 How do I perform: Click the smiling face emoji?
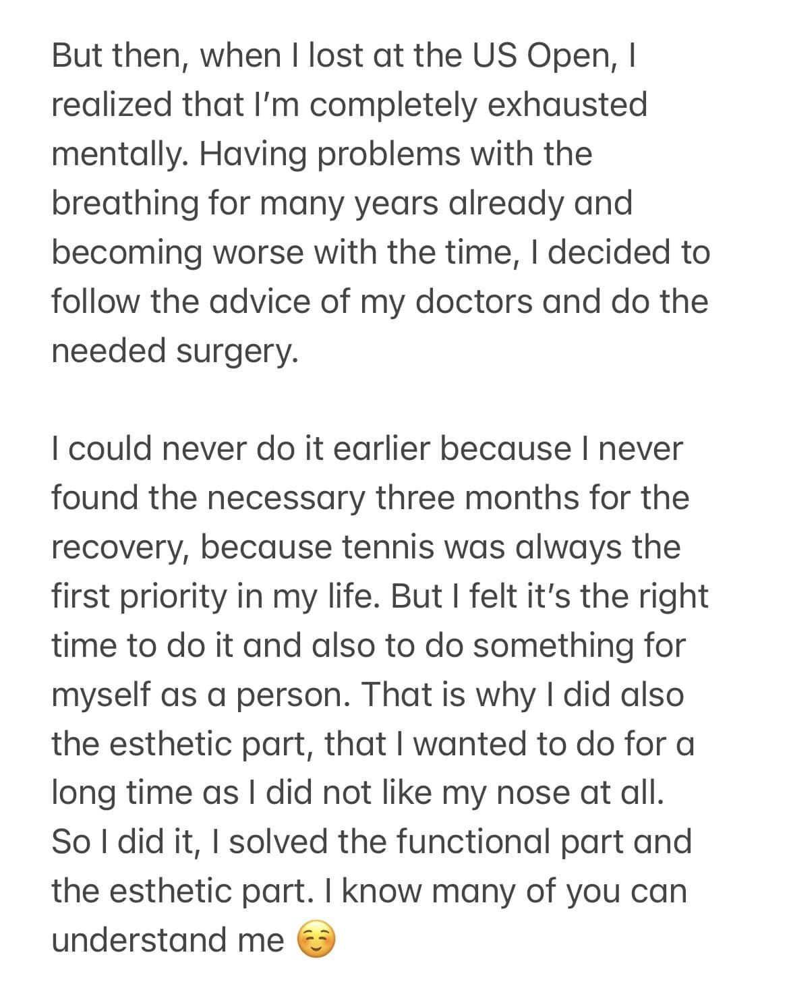tap(316, 941)
